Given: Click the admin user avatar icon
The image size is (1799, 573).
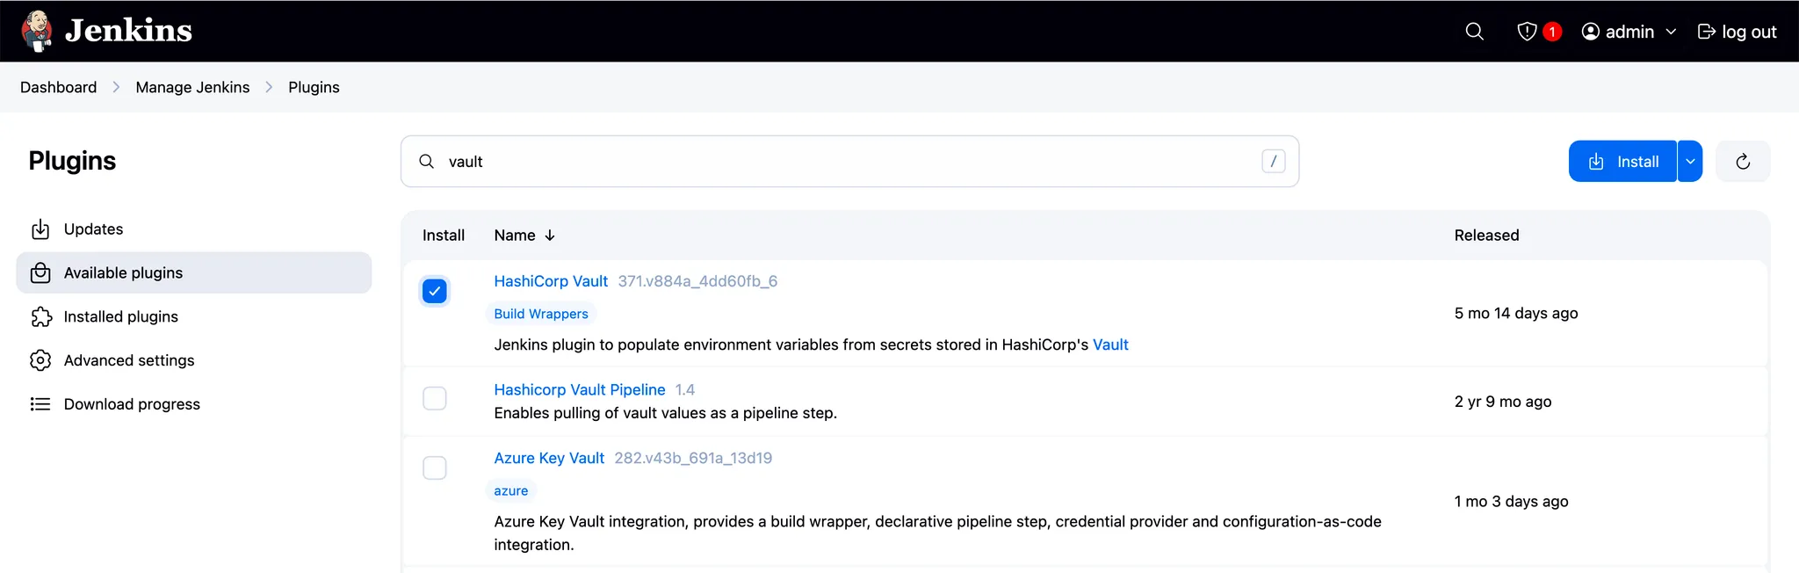Looking at the screenshot, I should (x=1591, y=32).
